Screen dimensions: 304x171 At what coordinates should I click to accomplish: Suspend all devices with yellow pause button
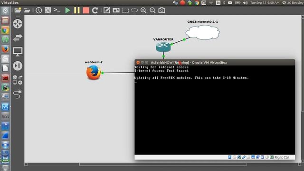coord(77,10)
